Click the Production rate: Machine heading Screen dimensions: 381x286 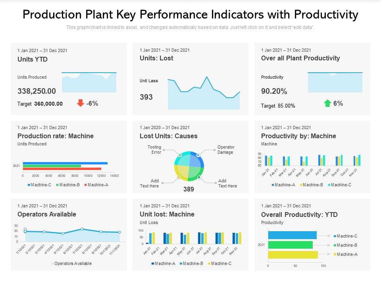(56, 136)
